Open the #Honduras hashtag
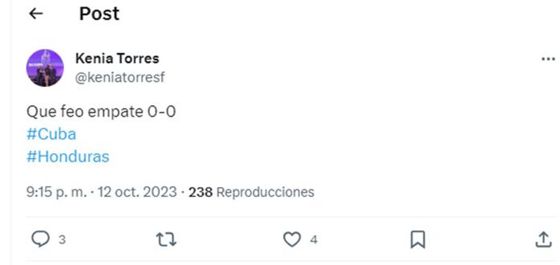 tap(68, 156)
